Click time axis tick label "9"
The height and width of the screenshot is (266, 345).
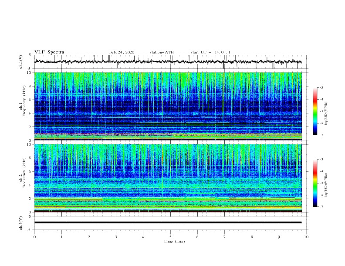[279, 237]
